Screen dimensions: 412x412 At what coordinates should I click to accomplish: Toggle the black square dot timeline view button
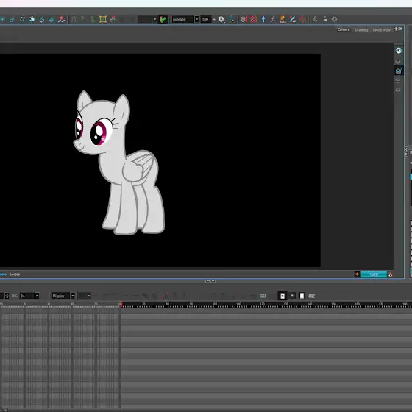tap(283, 296)
